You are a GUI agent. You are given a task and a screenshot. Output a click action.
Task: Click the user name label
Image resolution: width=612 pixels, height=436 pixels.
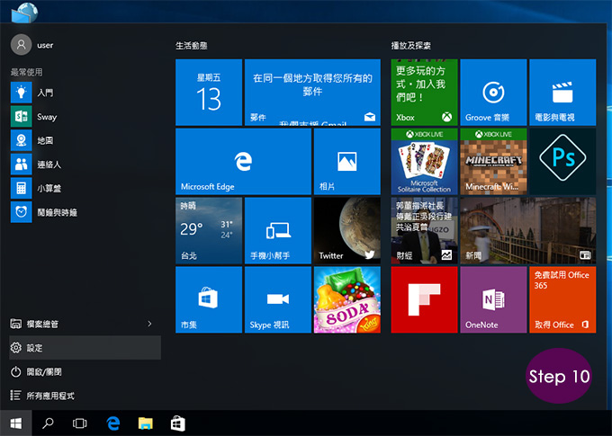[x=45, y=45]
